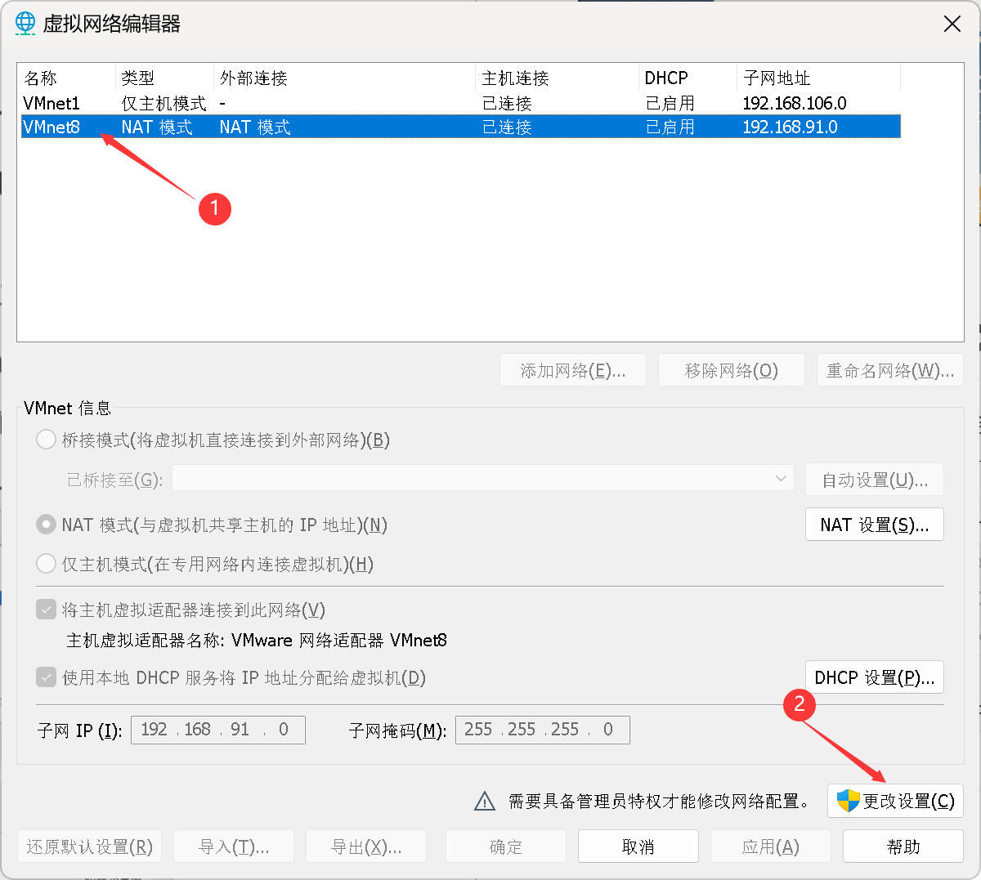This screenshot has width=981, height=880.
Task: Click the 导出(X)... button
Action: [x=366, y=846]
